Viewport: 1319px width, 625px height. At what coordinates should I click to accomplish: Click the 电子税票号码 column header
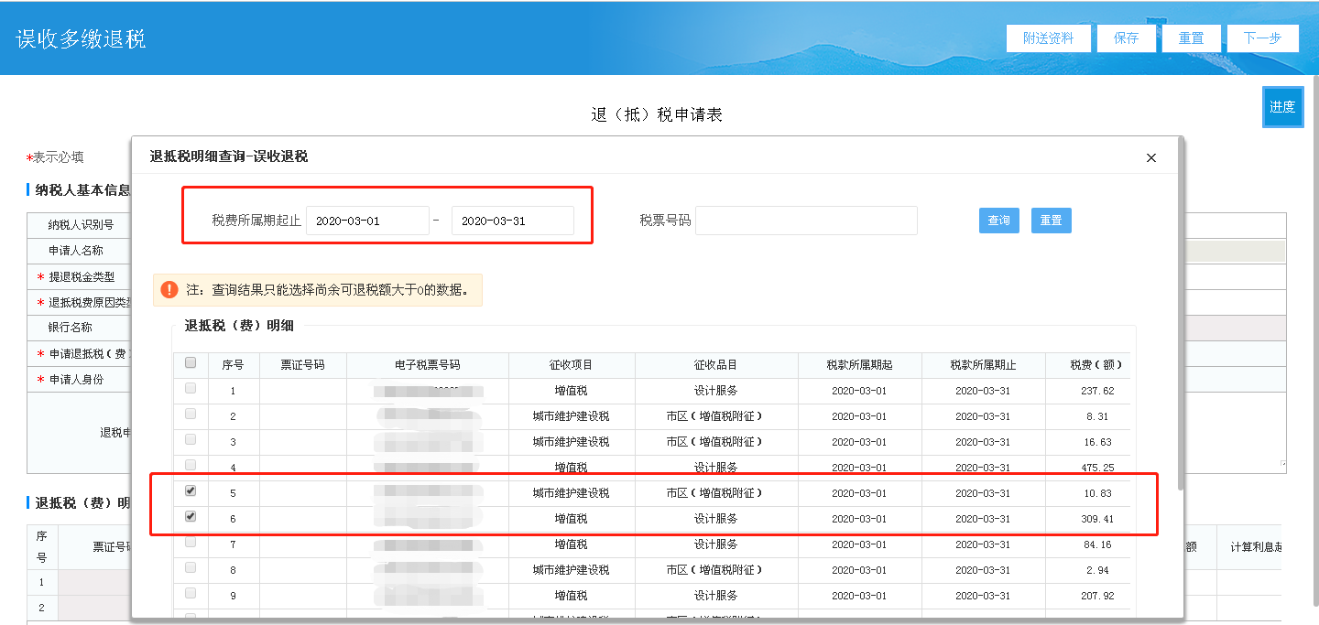click(x=428, y=365)
